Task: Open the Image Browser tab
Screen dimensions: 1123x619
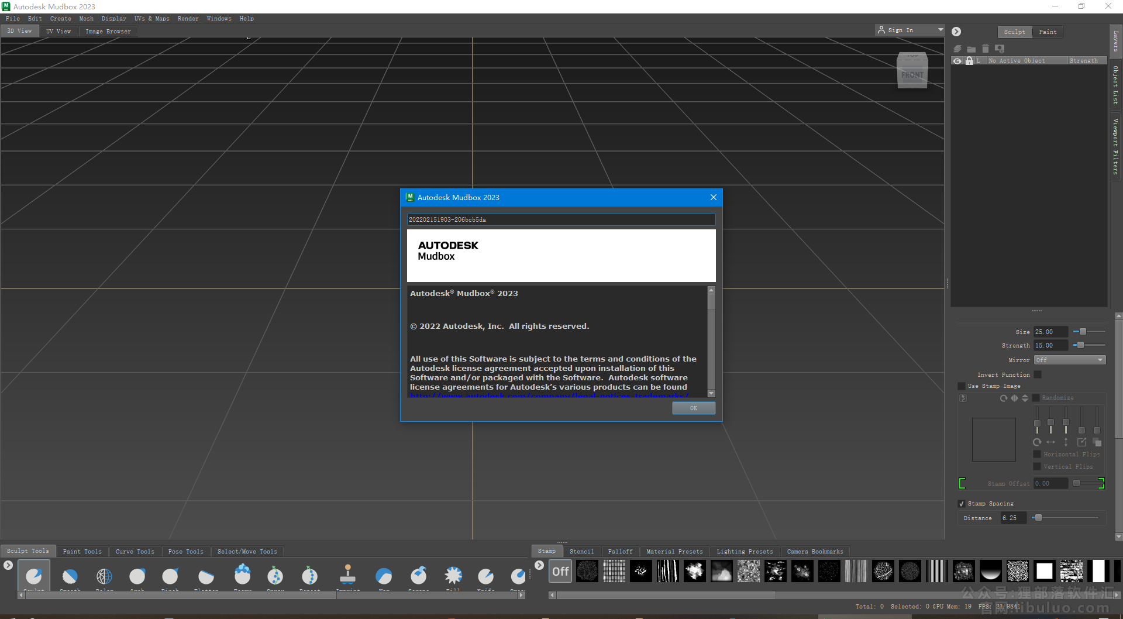Action: pos(108,32)
